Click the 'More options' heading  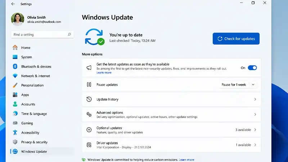92,54
